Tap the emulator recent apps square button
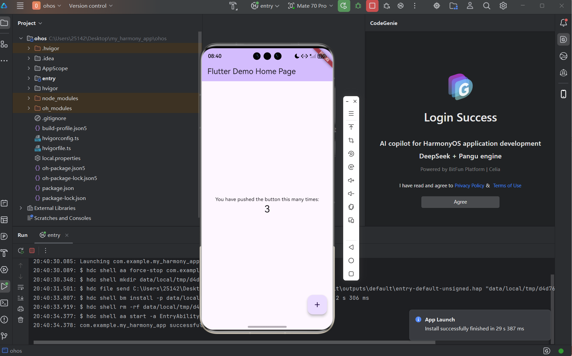Screen dimensions: 572x356 point(351,274)
